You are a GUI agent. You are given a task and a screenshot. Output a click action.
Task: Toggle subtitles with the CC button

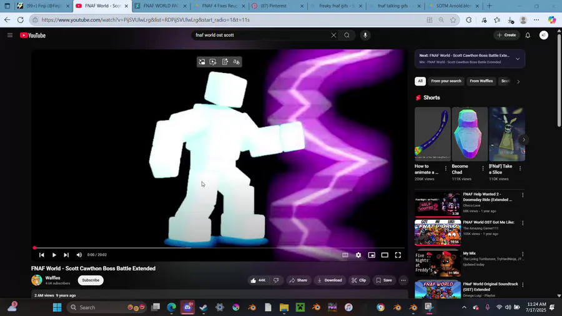pos(345,255)
